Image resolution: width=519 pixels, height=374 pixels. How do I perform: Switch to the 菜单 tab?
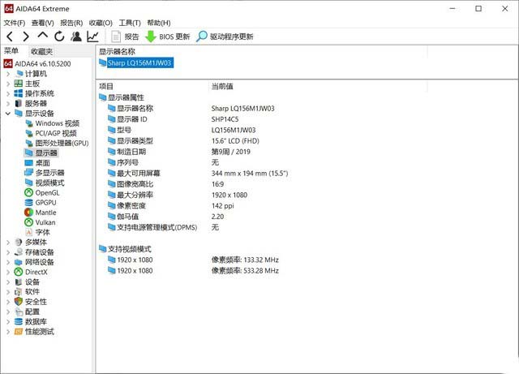[x=11, y=50]
